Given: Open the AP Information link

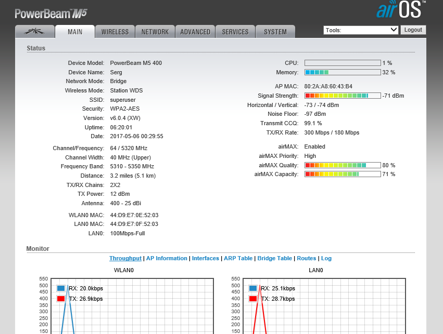Looking at the screenshot, I should tap(167, 258).
